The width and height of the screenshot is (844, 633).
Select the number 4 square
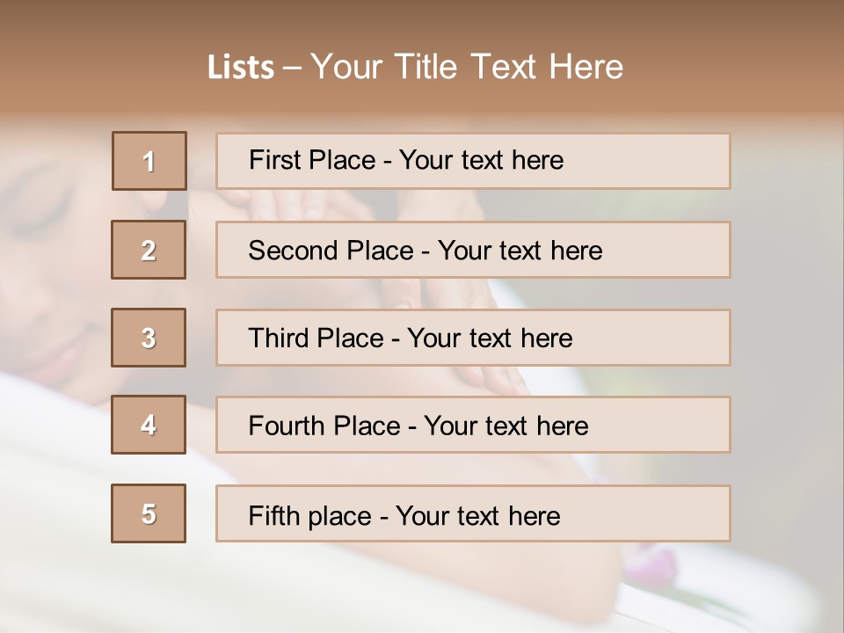[149, 425]
